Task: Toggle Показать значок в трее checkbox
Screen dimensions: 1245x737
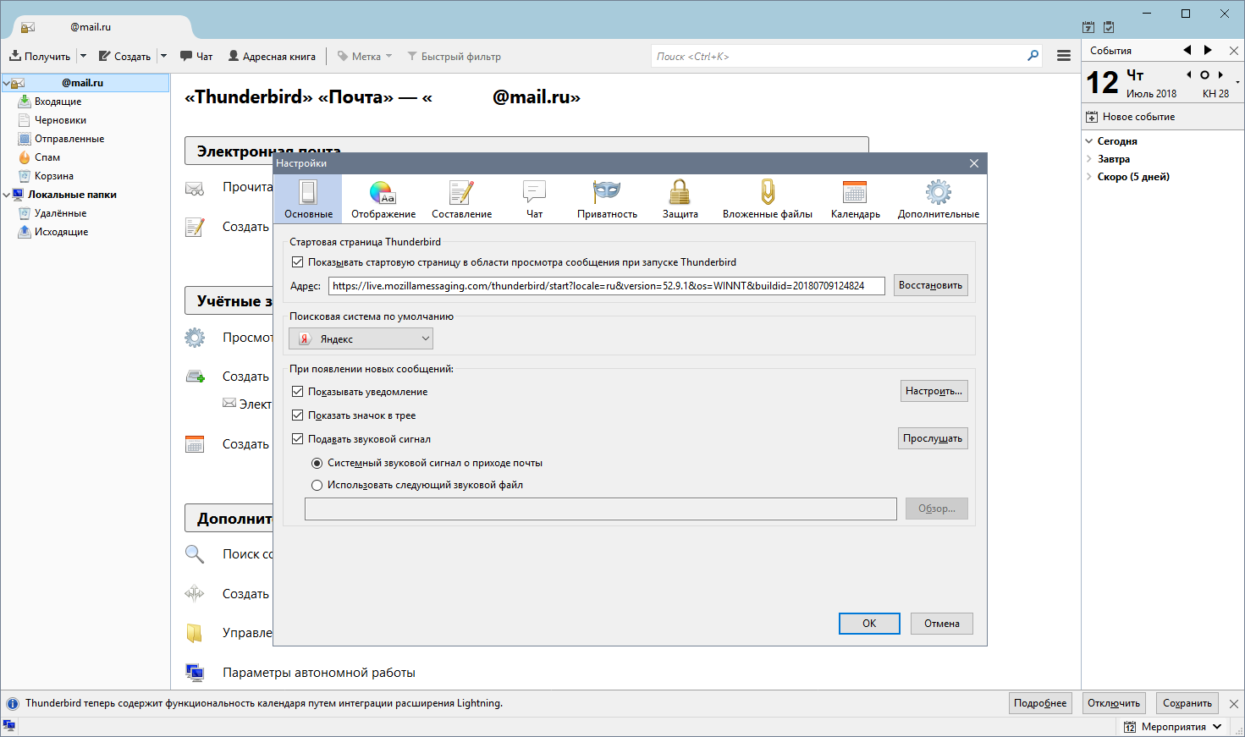Action: click(297, 415)
